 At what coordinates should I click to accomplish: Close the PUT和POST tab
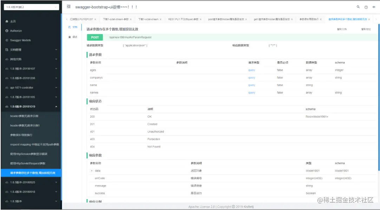(95, 19)
